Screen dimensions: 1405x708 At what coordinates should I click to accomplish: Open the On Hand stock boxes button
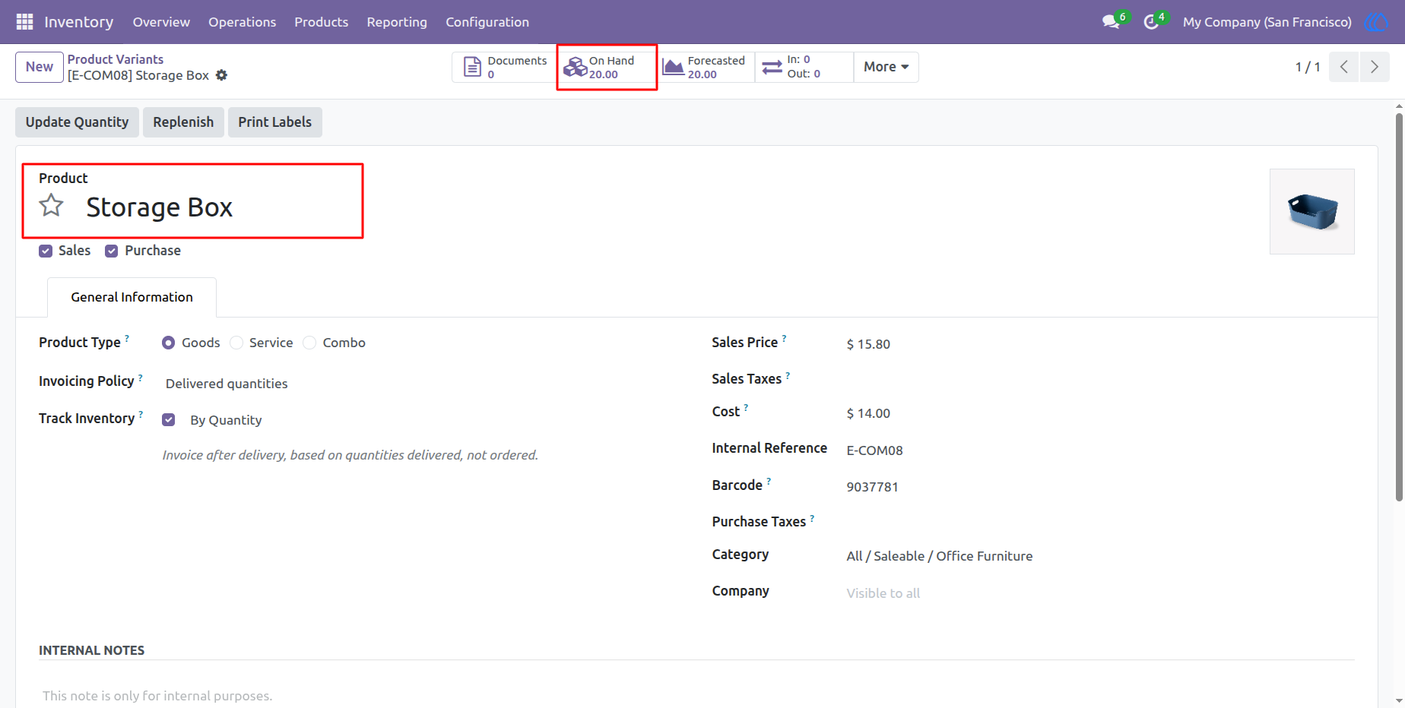tap(607, 67)
